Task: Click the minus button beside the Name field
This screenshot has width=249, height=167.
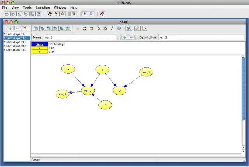Action: point(131,37)
